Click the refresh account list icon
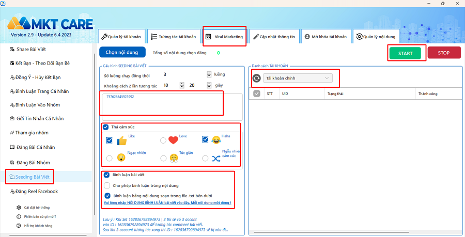 click(256, 78)
